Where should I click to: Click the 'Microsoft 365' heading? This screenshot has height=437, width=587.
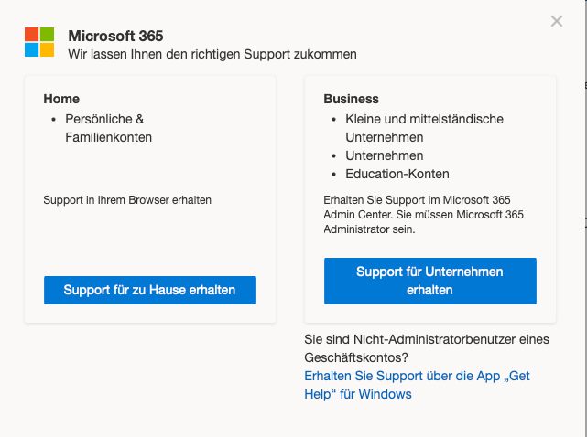point(115,36)
